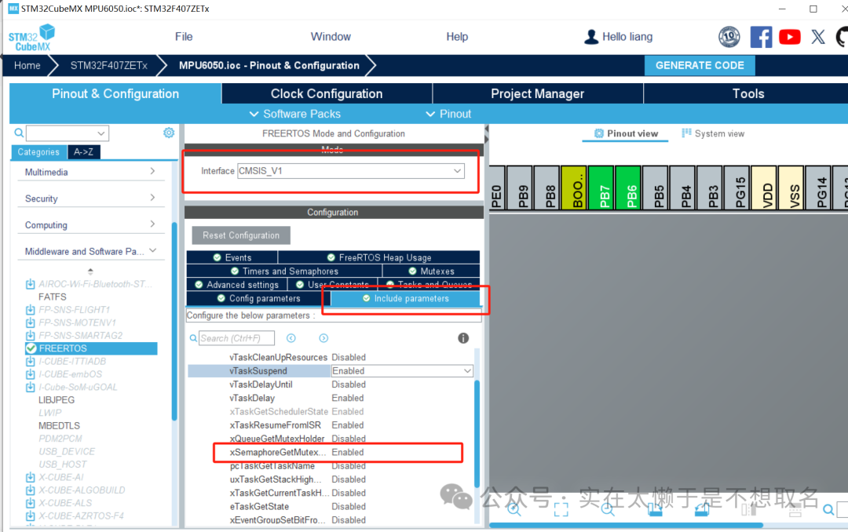Switch to Clock Configuration tab
The width and height of the screenshot is (848, 532).
[x=327, y=93]
